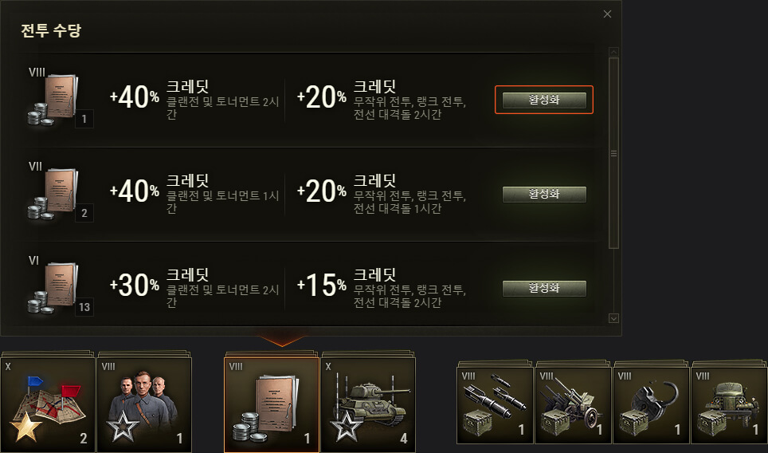The height and width of the screenshot is (453, 768).
Task: Click the scrollbar thumb handle
Action: click(613, 153)
